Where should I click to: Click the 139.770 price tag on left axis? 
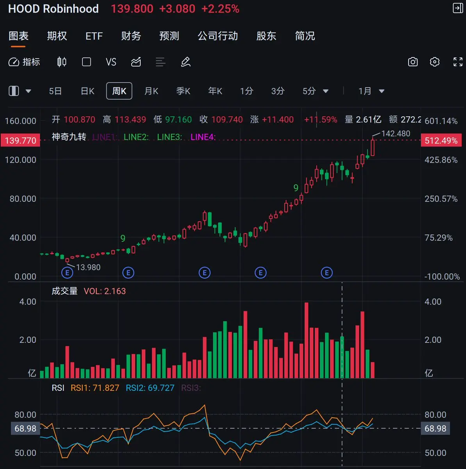point(20,140)
